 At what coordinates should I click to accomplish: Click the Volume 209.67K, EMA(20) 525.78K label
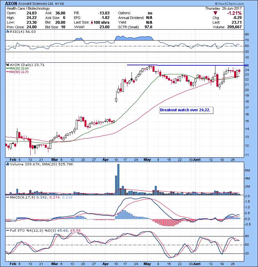coord(42,164)
